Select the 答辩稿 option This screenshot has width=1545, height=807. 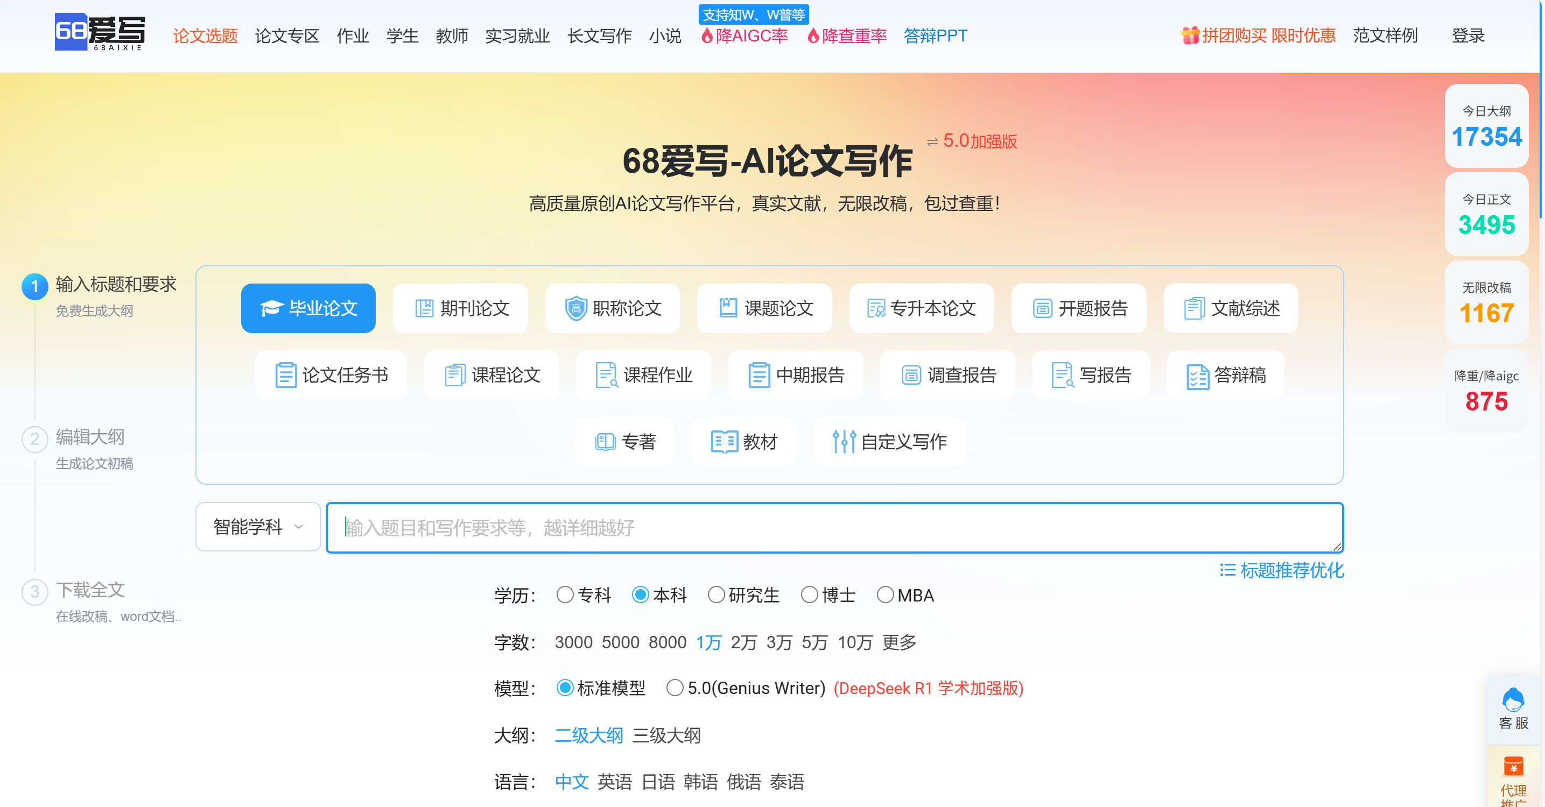click(x=1225, y=376)
